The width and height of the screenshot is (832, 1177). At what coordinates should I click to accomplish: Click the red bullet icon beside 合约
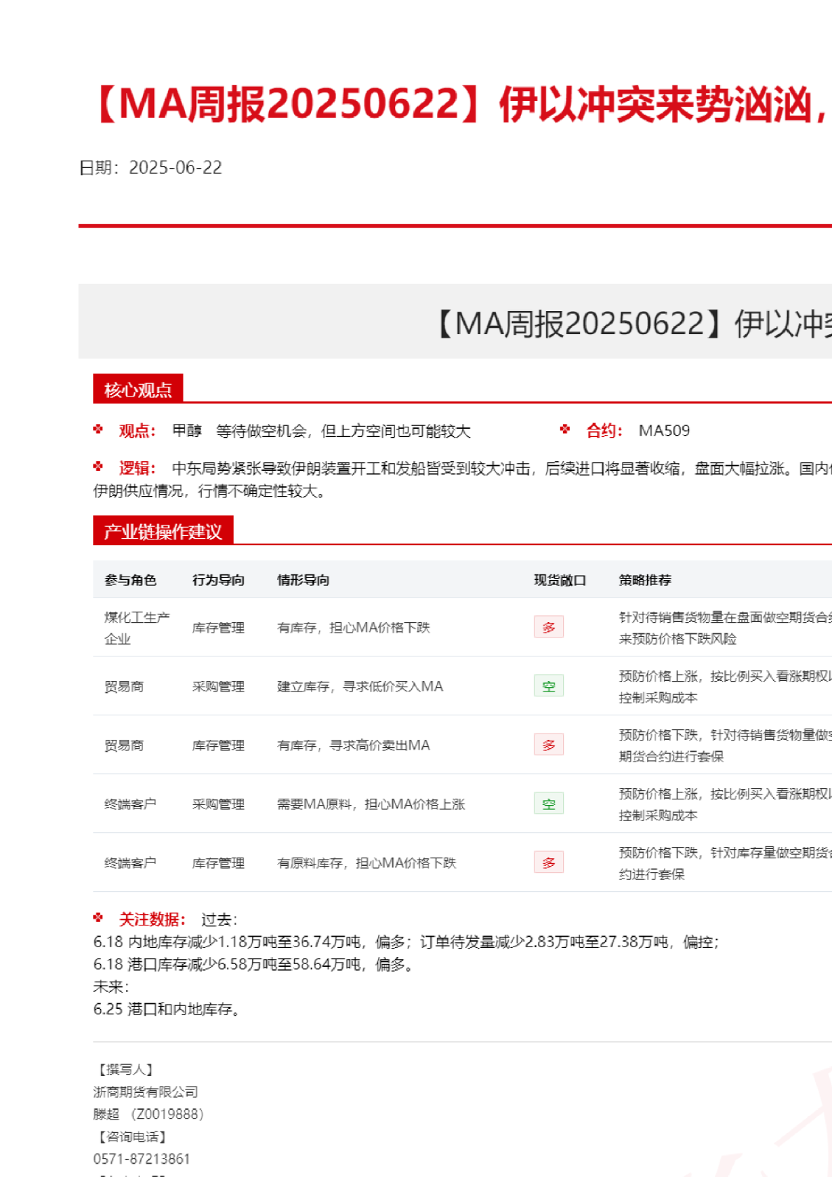click(x=565, y=429)
